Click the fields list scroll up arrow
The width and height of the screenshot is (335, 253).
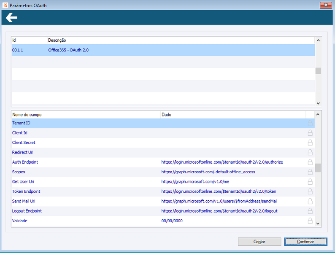click(318, 114)
